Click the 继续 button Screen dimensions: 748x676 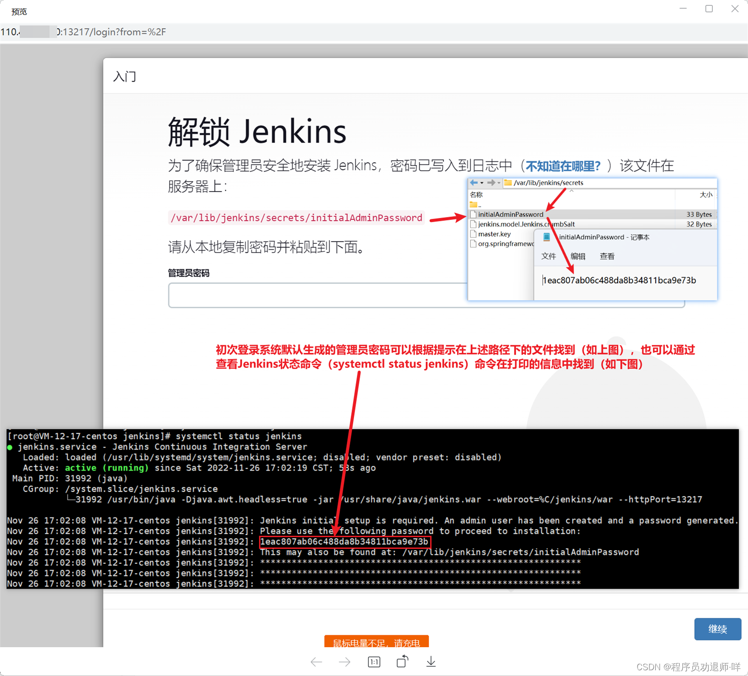718,629
